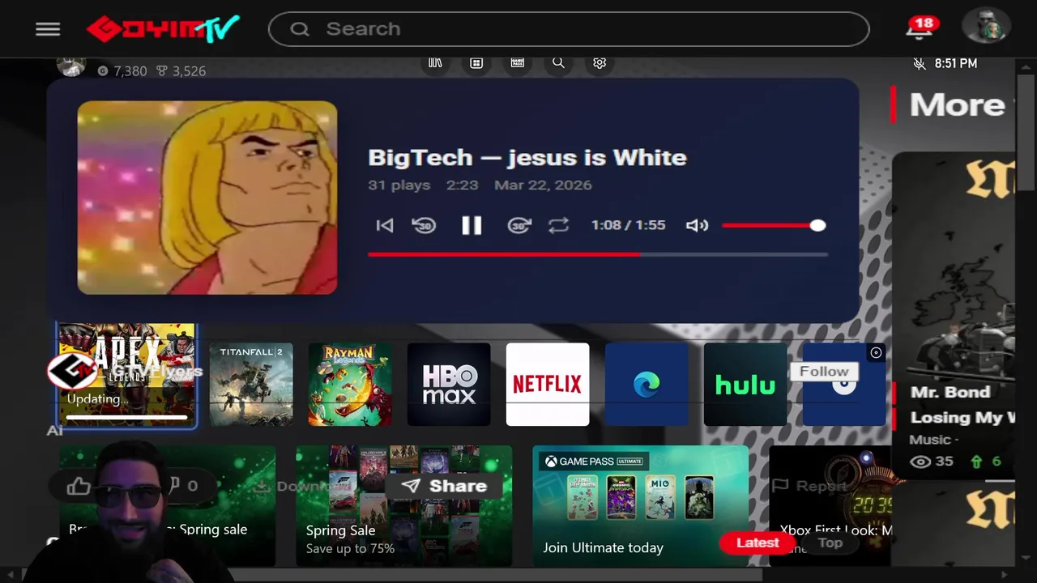Select the Apex Legends tile

tap(126, 375)
